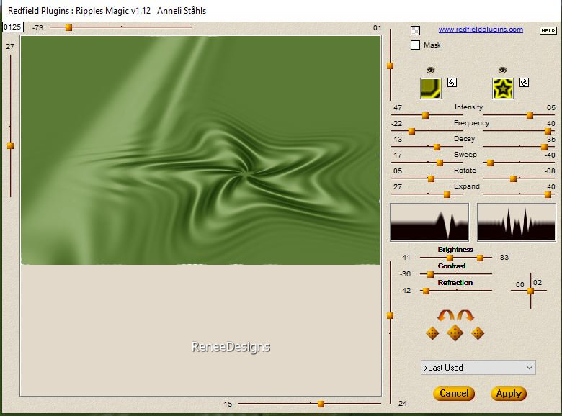
Task: Click the left Expand slider handle
Action: tap(447, 194)
